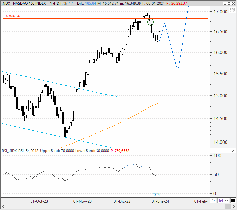The height and width of the screenshot is (210, 237).
Task: Click the 15.000 price axis label
Action: 220,95
